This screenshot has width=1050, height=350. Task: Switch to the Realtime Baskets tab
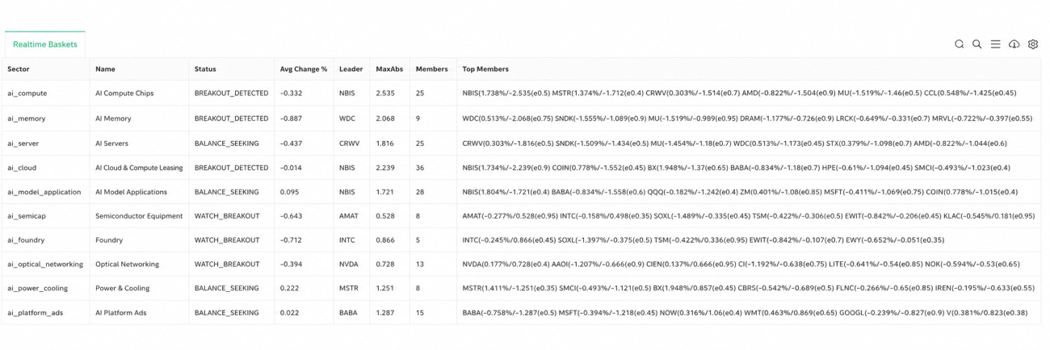point(45,44)
